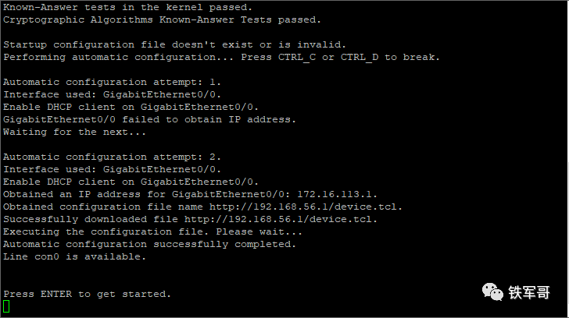Click the 'Line con0 is available' text

[74, 256]
